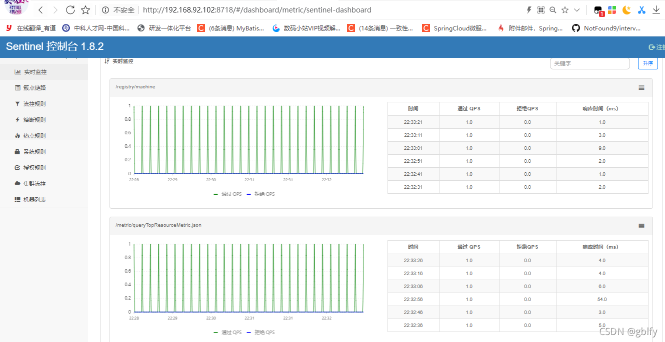665x342 pixels.
Task: Click the zoom magnifier icon
Action: [552, 10]
